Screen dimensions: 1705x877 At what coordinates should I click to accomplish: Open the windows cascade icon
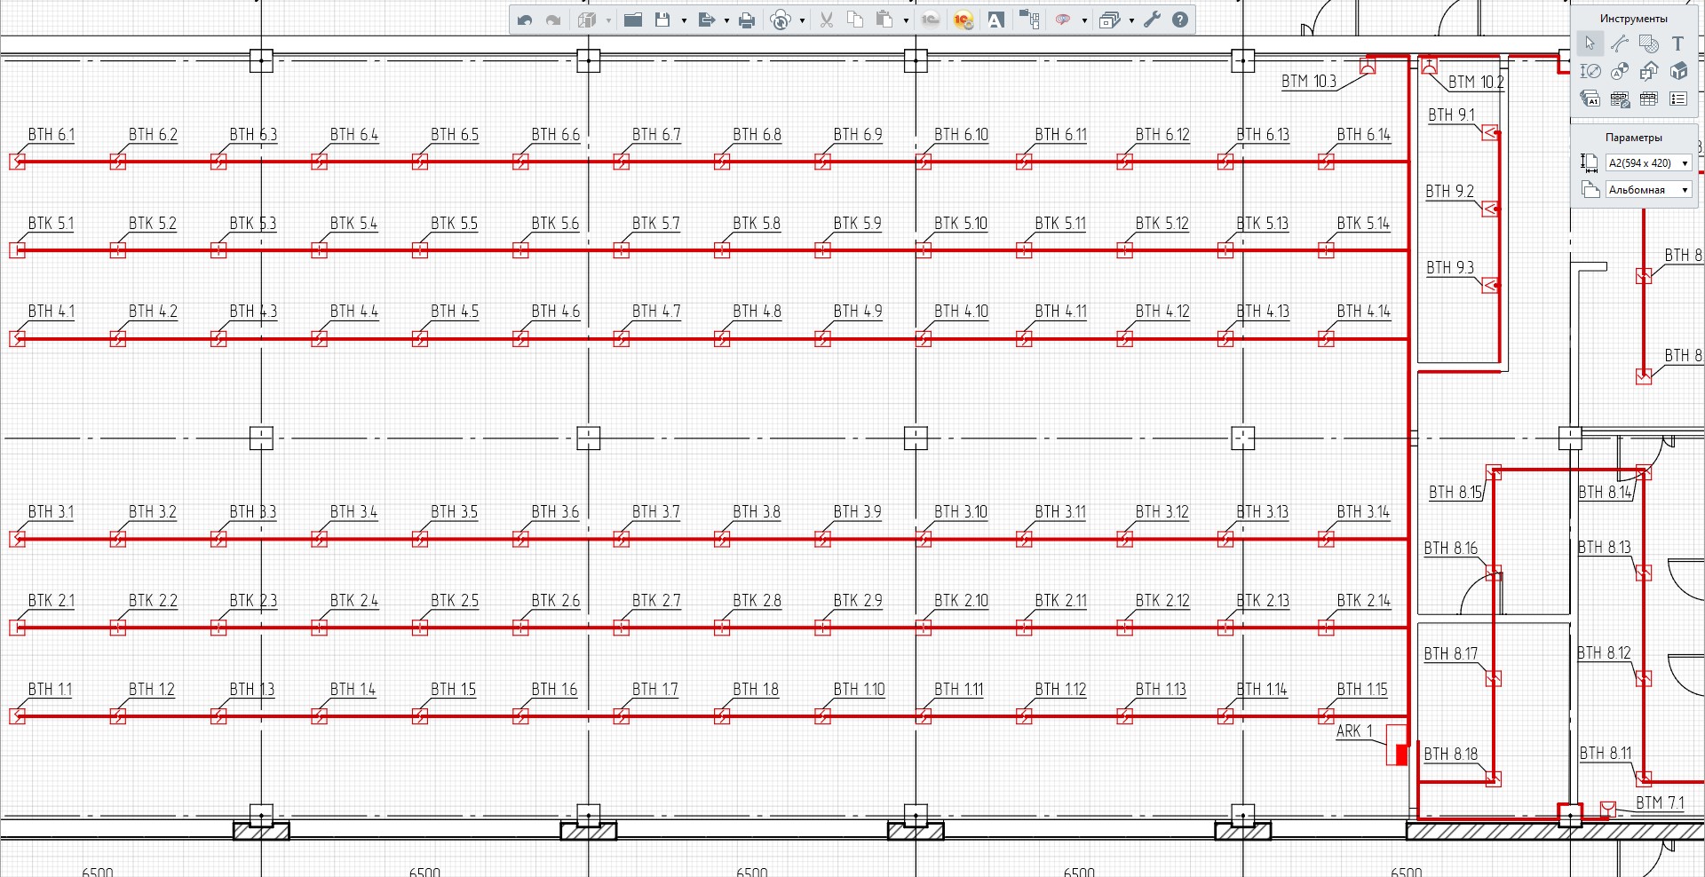(1110, 20)
